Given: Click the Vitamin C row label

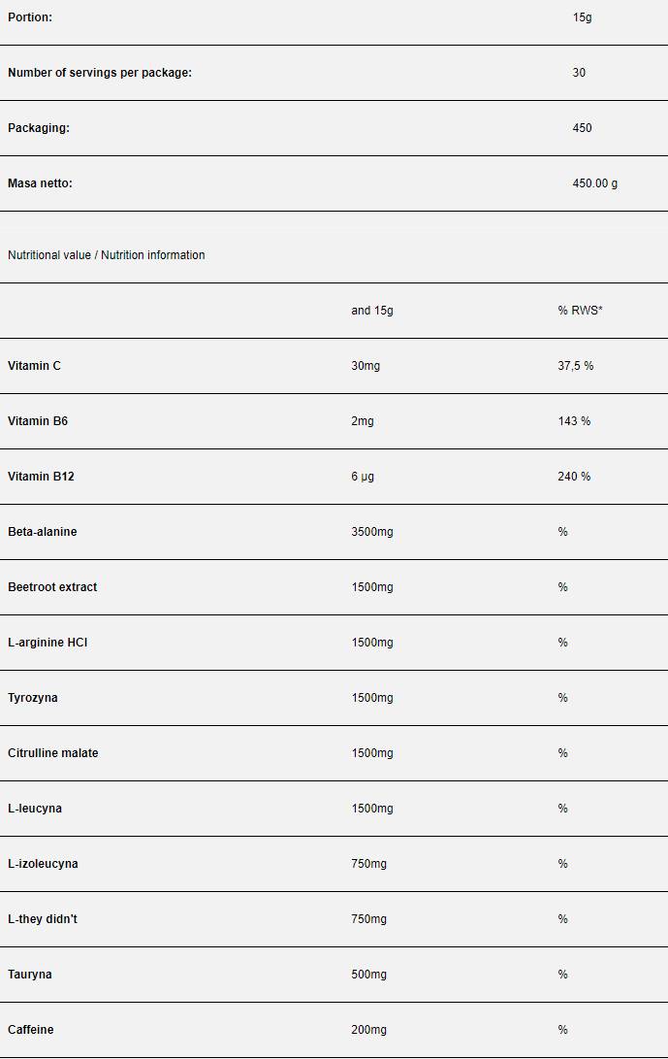Looking at the screenshot, I should click(x=35, y=366).
